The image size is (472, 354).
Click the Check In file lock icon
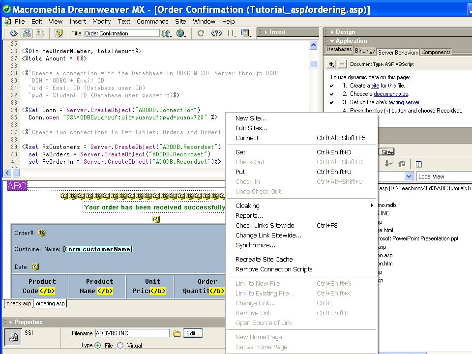tap(402, 164)
